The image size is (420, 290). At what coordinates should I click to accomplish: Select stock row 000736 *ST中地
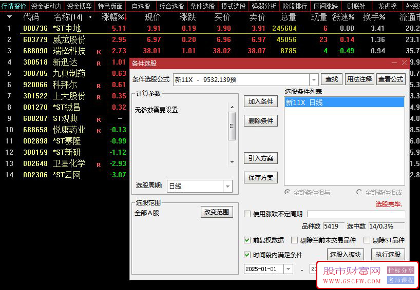pos(210,28)
